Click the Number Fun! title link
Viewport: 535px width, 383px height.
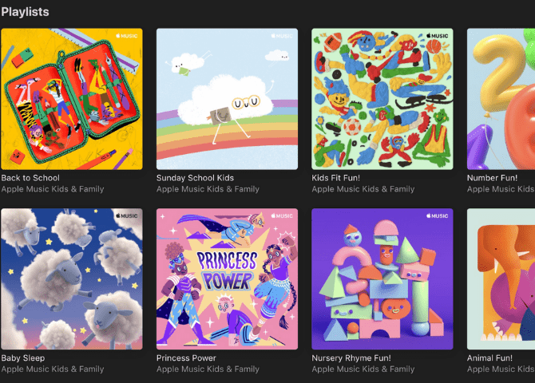(492, 178)
